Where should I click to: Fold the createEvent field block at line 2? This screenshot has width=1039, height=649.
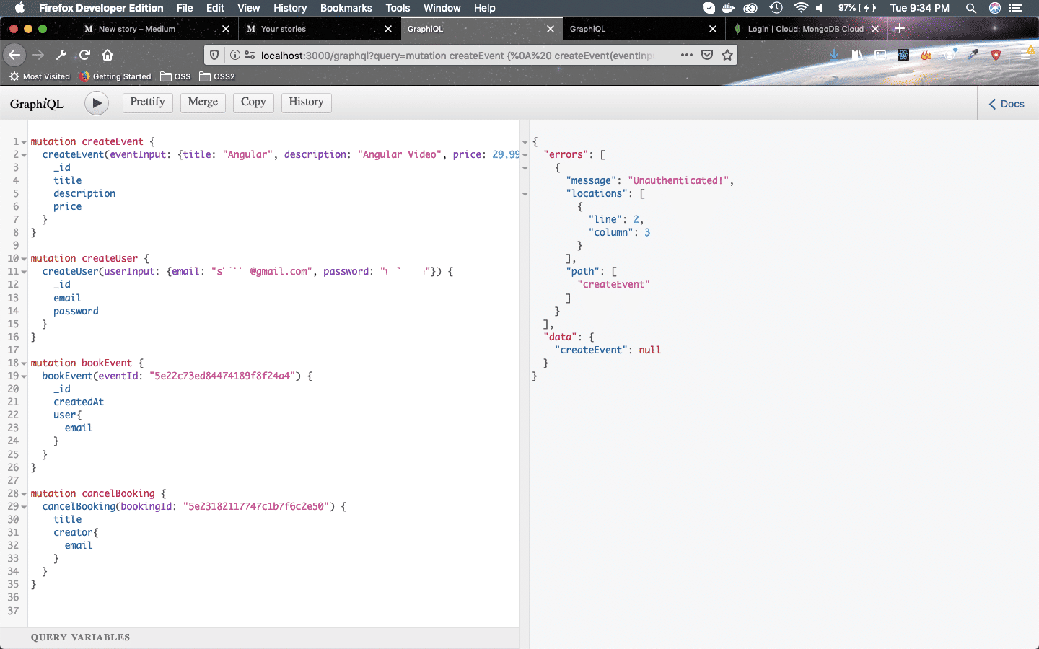(x=24, y=155)
